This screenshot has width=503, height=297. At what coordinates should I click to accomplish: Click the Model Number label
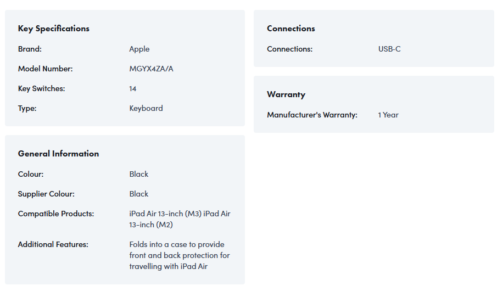pyautogui.click(x=45, y=69)
